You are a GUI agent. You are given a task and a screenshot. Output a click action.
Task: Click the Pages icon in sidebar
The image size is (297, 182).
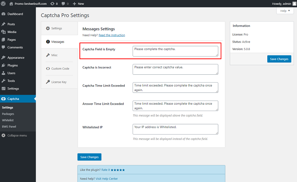pos(3,40)
